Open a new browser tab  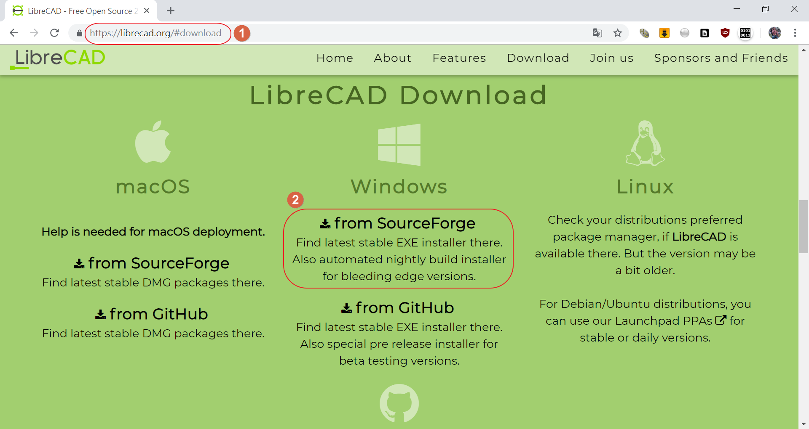(171, 11)
